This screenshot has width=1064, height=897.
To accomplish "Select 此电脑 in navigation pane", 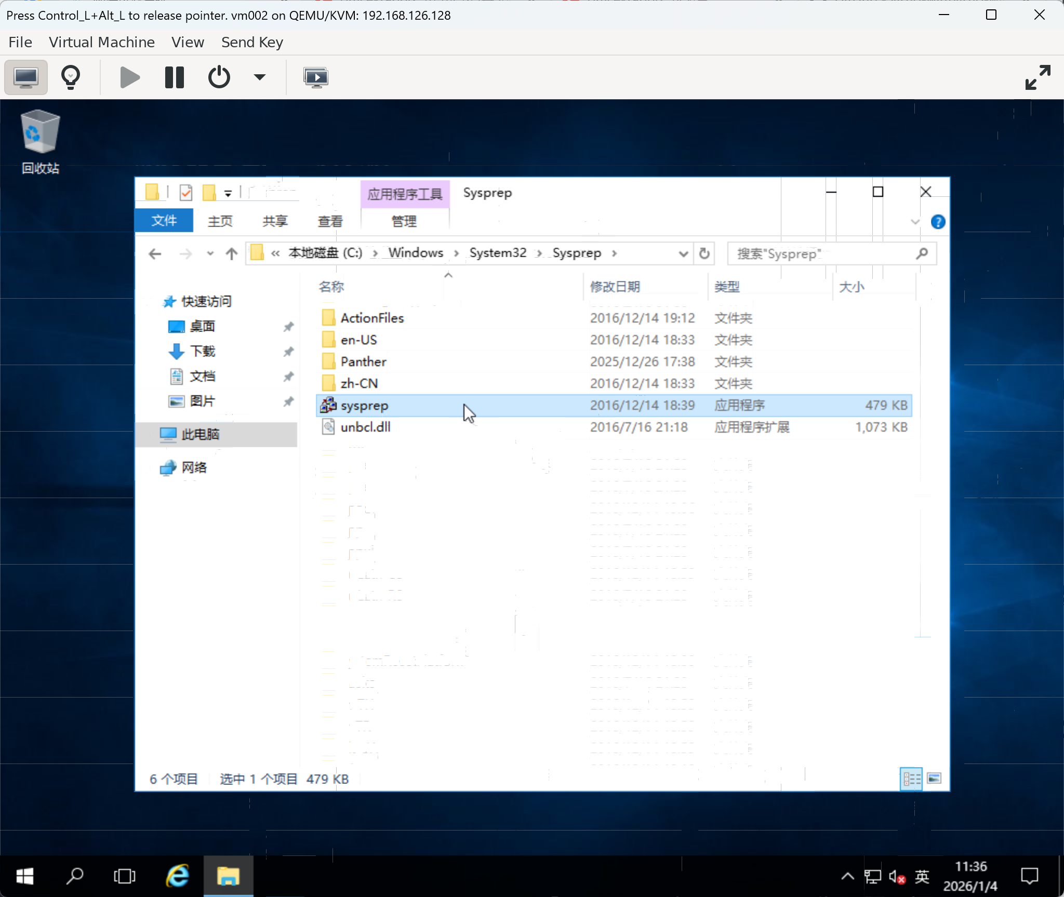I will [200, 434].
